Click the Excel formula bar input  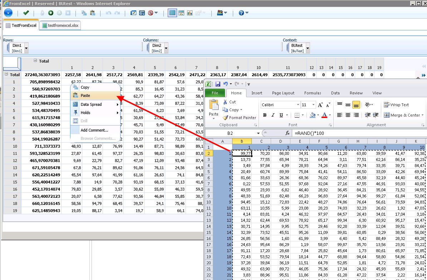click(x=359, y=133)
